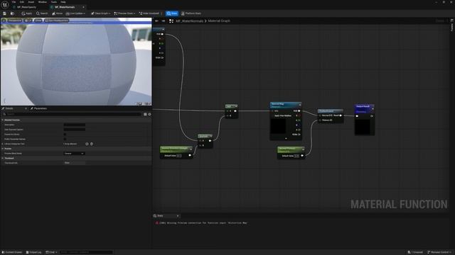Open the Search tool in toolbar
Image resolution: width=455 pixels, height=255 pixels.
pos(42,13)
